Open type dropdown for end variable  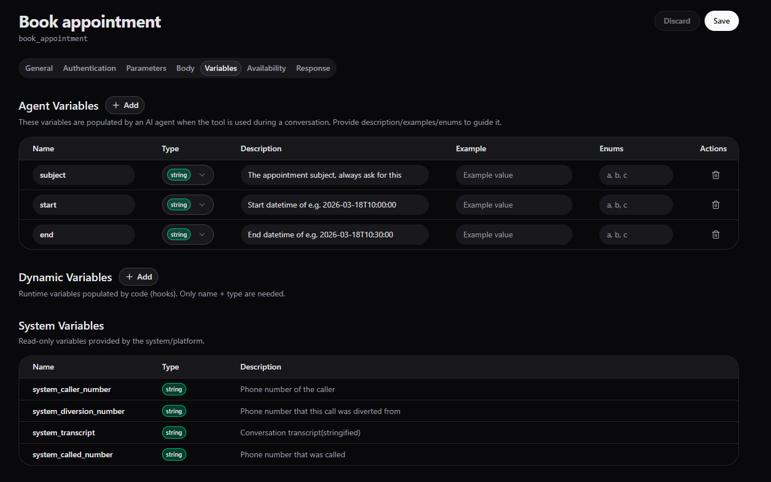pos(187,235)
